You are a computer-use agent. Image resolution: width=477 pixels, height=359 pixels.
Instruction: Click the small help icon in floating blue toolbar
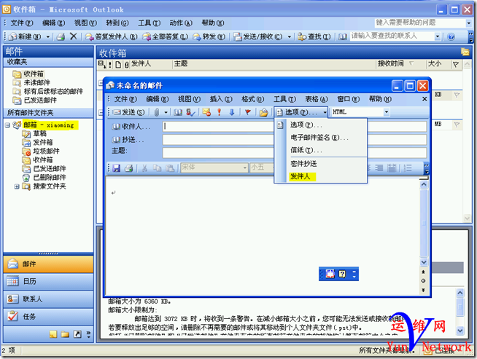[342, 274]
